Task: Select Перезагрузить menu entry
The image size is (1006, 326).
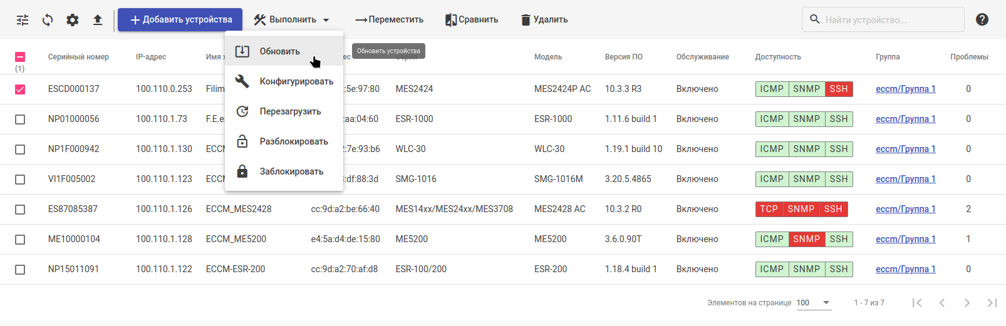Action: pos(290,111)
